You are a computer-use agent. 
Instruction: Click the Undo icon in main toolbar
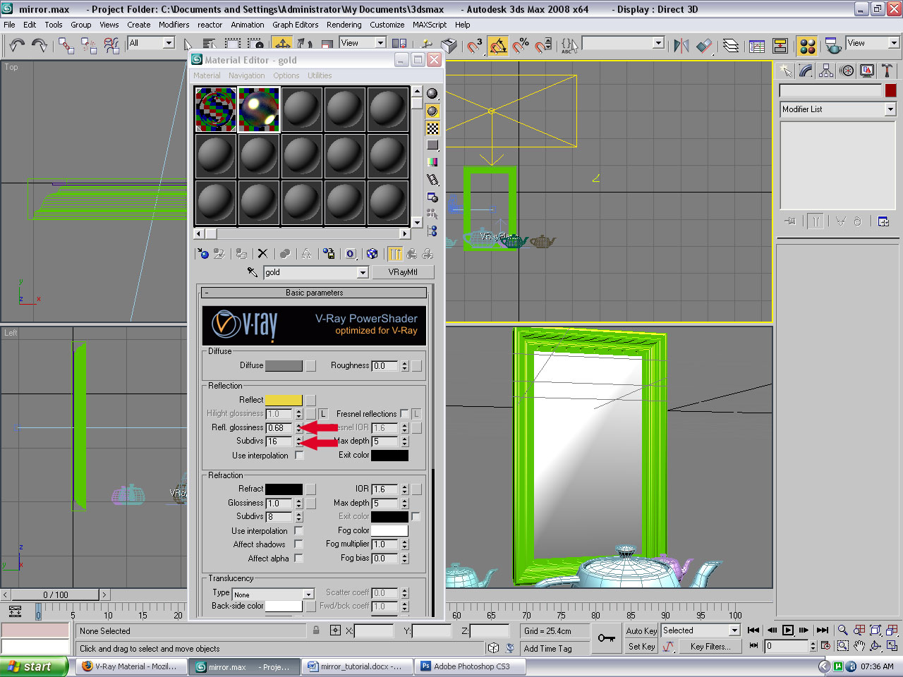point(17,46)
